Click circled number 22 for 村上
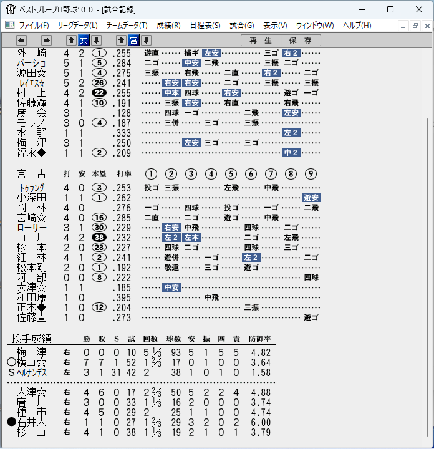434x449 pixels. tap(99, 93)
